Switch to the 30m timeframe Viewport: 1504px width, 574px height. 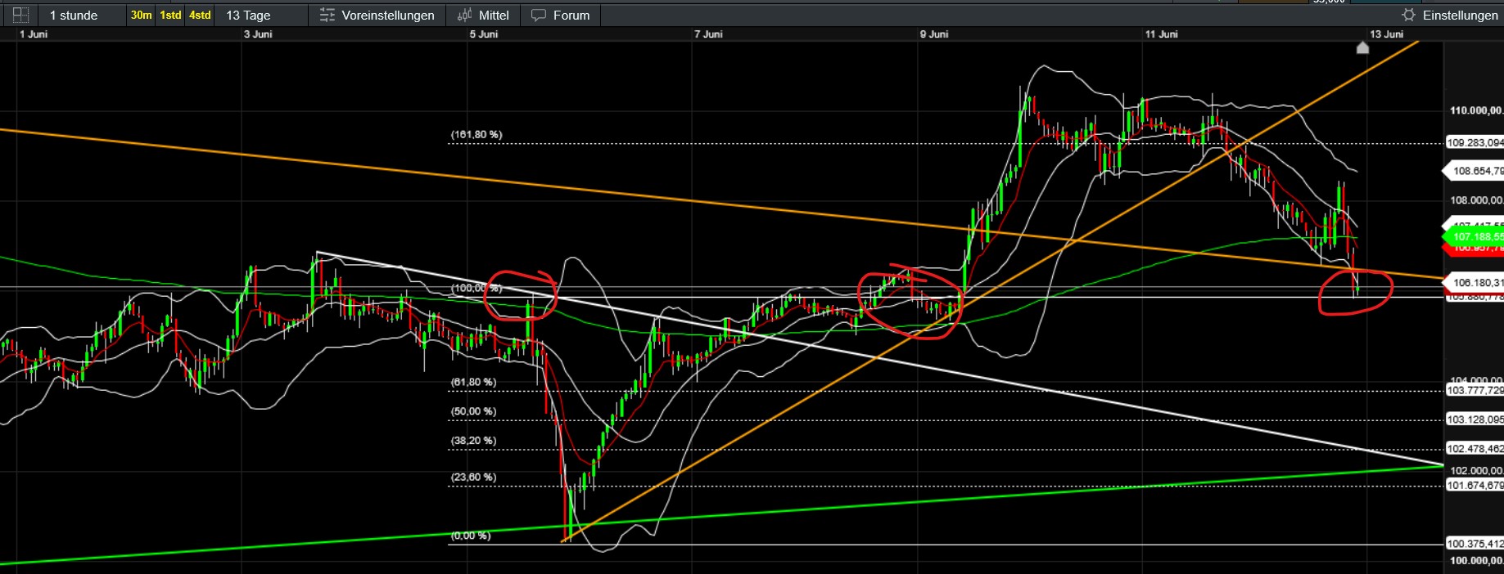tap(142, 15)
